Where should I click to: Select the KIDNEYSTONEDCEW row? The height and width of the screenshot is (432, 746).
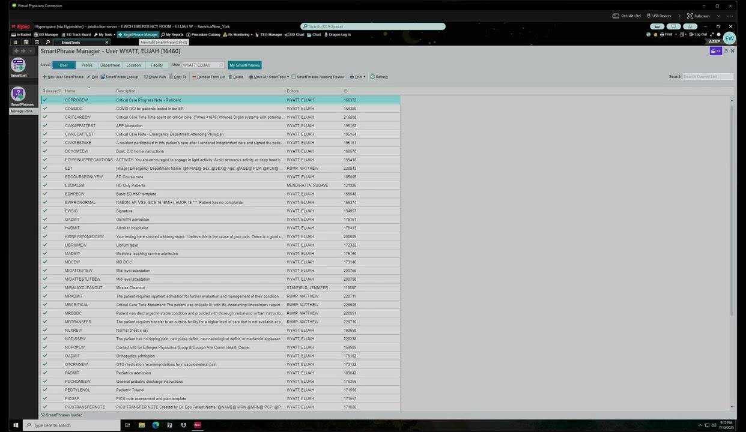click(220, 236)
